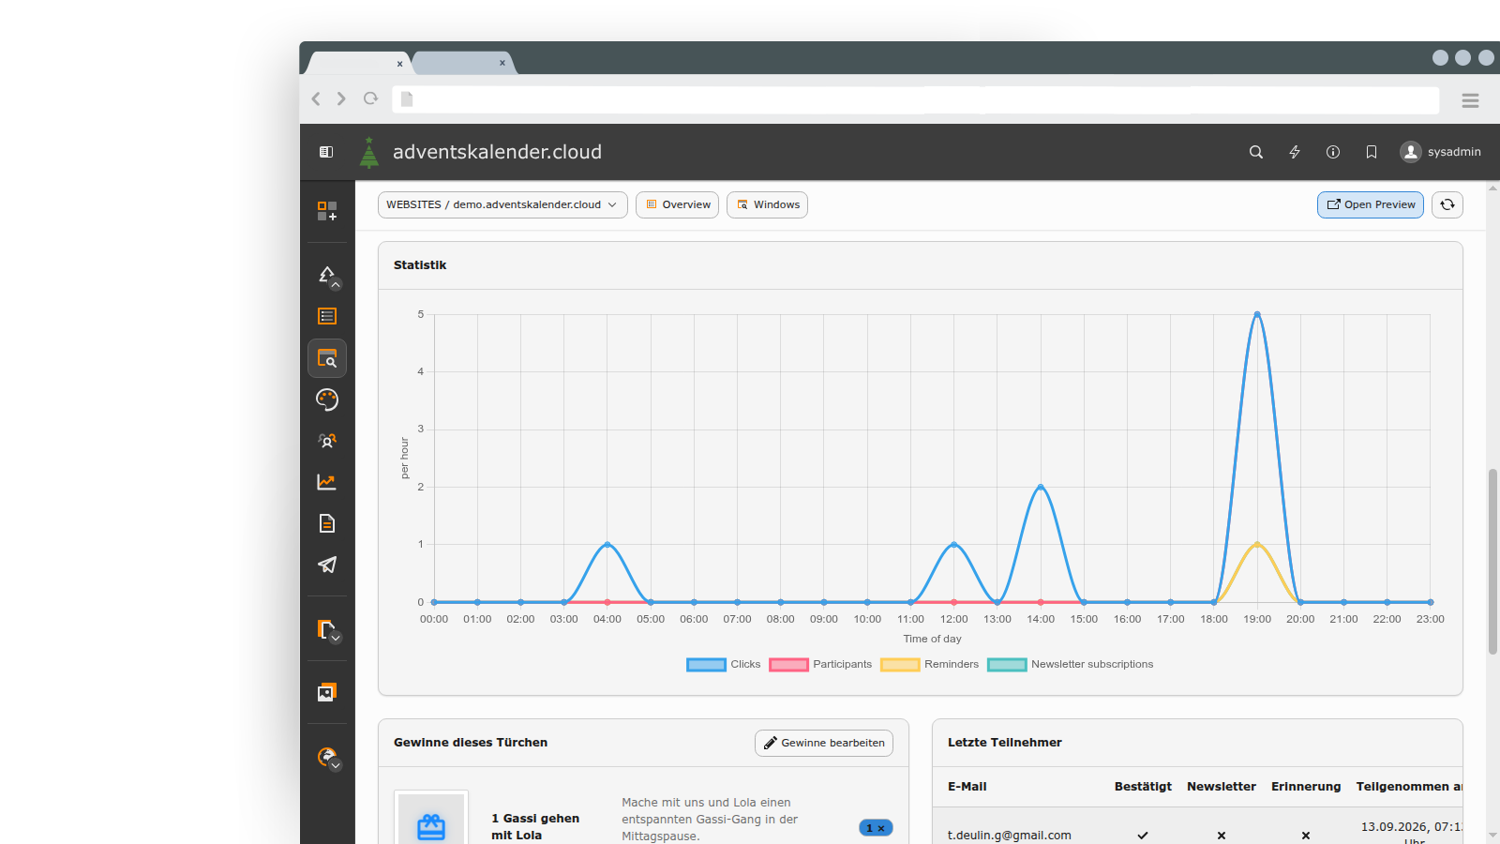Click the refresh icon button beside Open Preview
The width and height of the screenshot is (1500, 844).
(x=1447, y=204)
